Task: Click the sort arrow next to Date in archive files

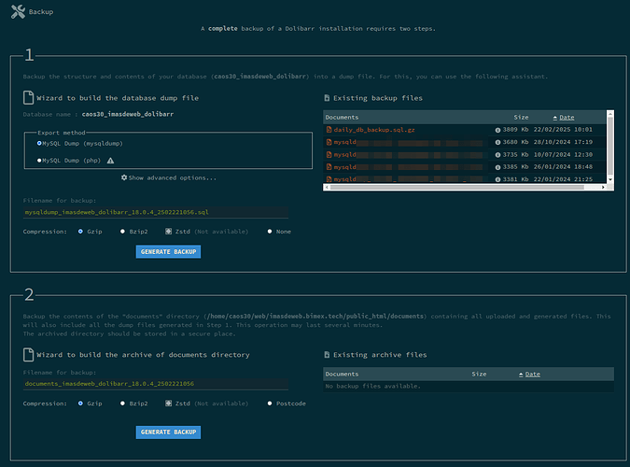Action: (x=521, y=375)
